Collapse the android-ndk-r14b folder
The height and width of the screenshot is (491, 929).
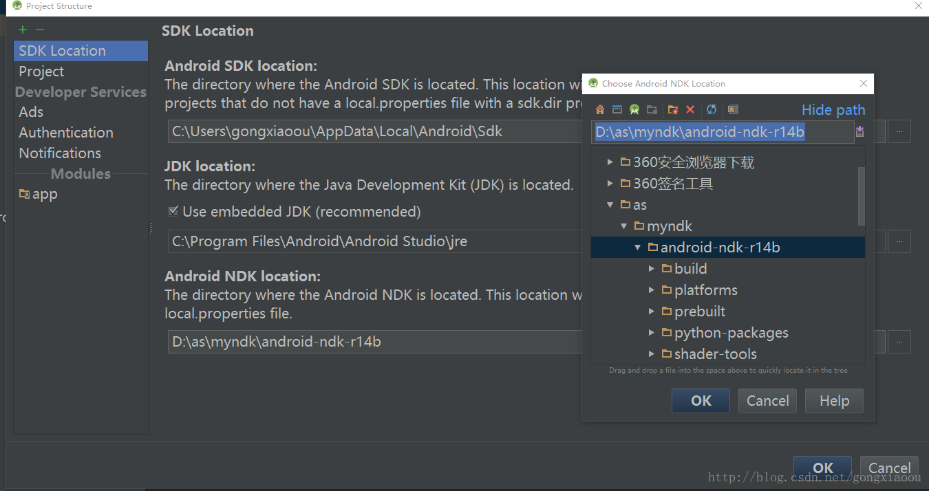tap(637, 248)
